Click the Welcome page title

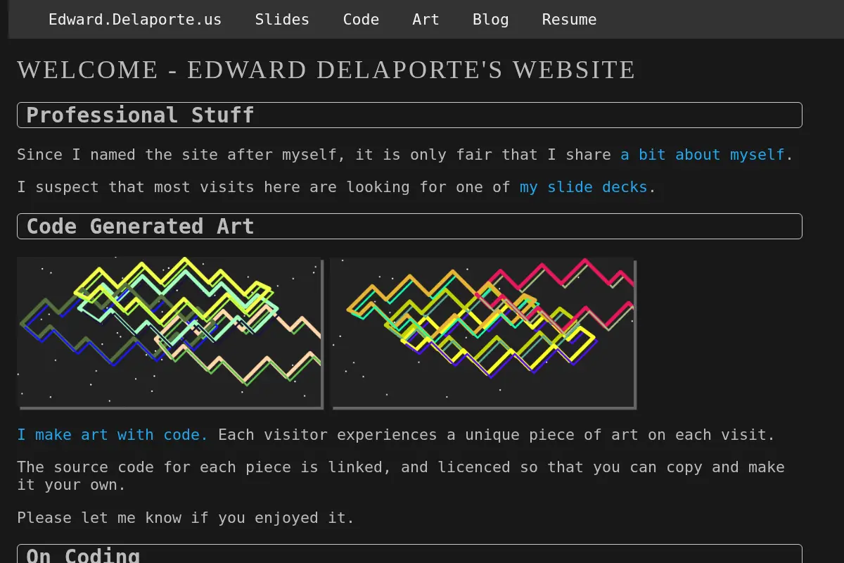[326, 70]
